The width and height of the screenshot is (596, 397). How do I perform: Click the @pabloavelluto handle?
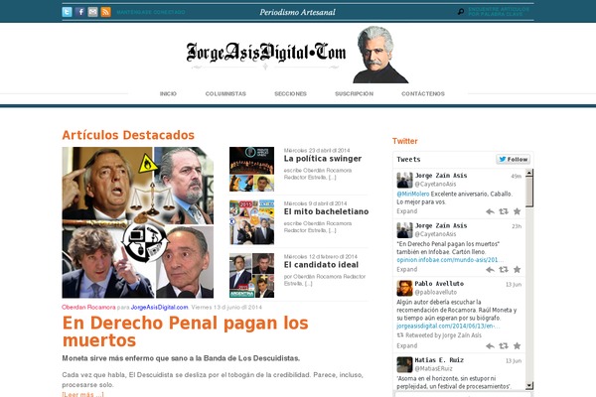coord(436,292)
